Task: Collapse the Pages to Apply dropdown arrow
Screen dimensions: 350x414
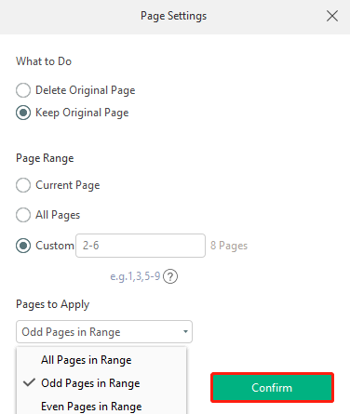Action: pyautogui.click(x=185, y=331)
